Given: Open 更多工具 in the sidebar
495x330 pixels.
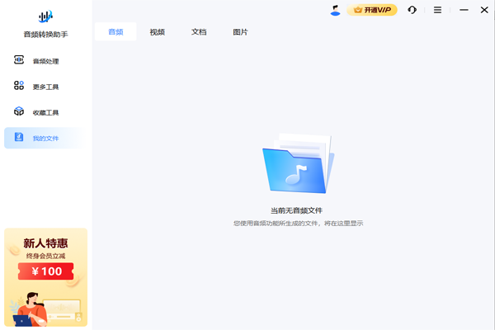Looking at the screenshot, I should click(45, 87).
